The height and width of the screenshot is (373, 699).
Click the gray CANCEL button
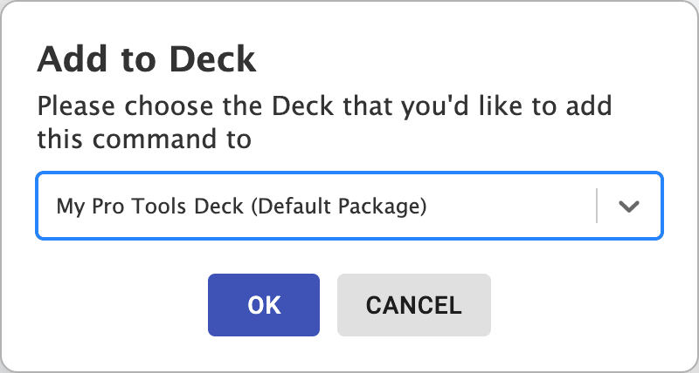coord(413,305)
